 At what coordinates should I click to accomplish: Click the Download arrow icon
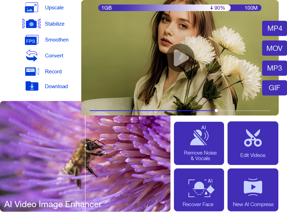click(x=32, y=86)
